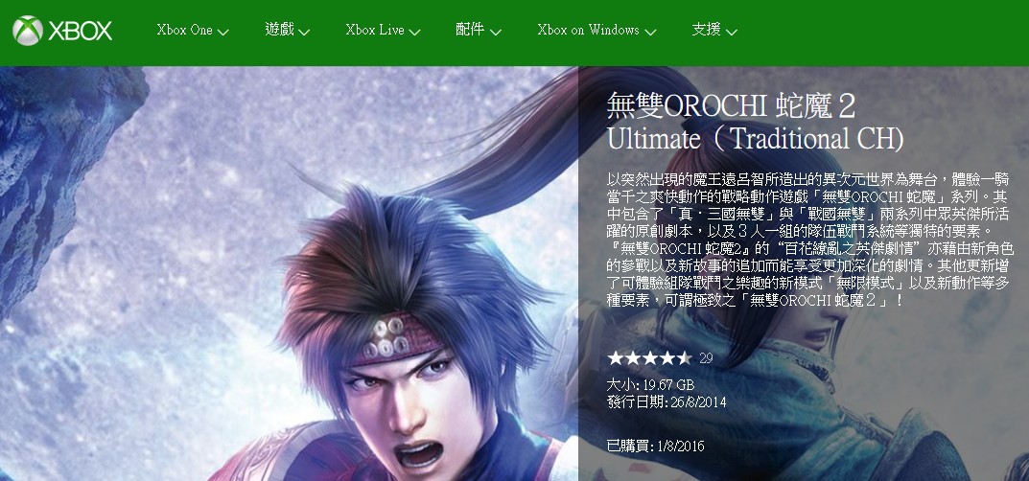
Task: Click the game title 無雙OROCHI 蛇魔 2 Ultimate
Action: (x=756, y=122)
